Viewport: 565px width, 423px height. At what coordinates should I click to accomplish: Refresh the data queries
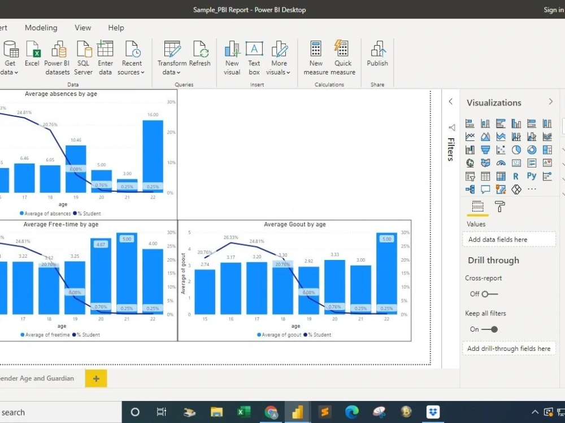201,56
